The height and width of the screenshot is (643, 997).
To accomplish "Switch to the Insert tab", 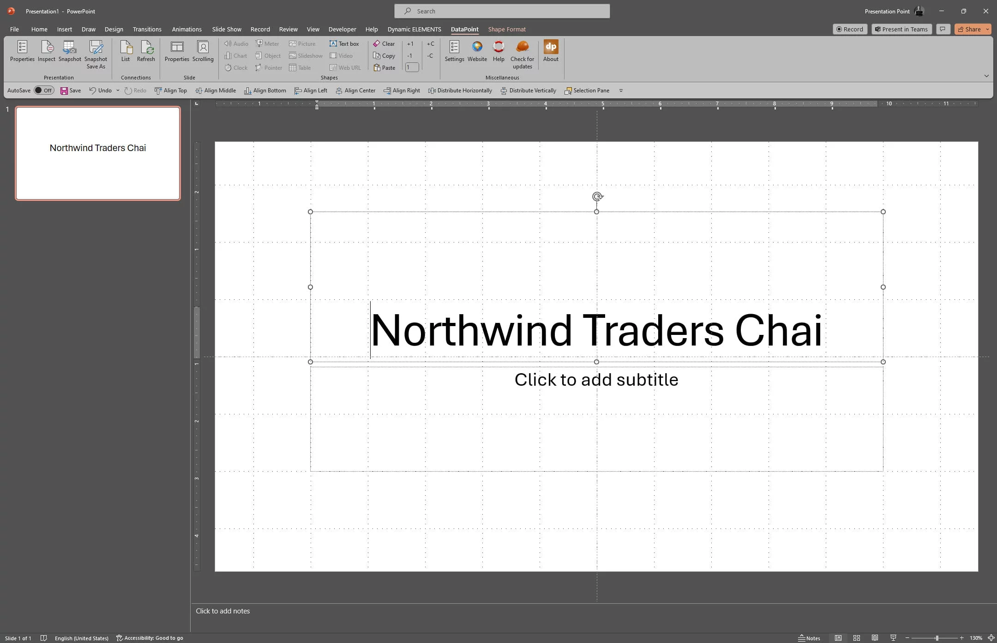I will pyautogui.click(x=65, y=29).
